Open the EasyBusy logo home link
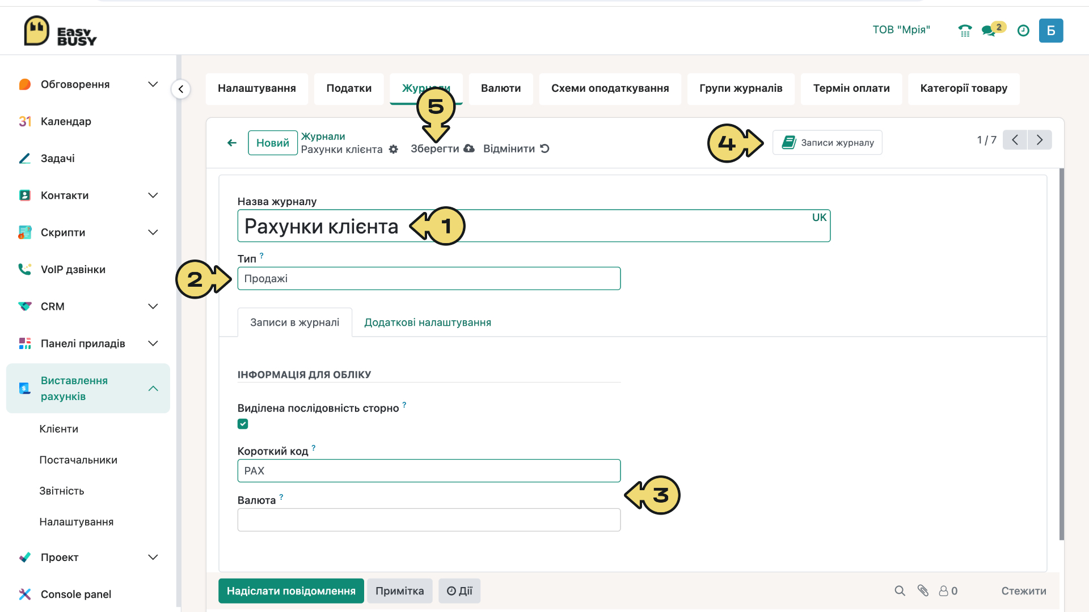 60,31
